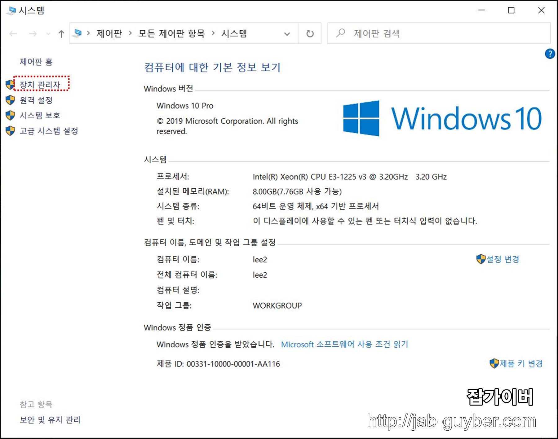Viewport: 558px width, 439px height.
Task: Click the shield icon beside 시스템 보호
Action: [10, 115]
